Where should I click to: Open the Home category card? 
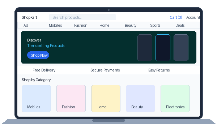pyautogui.click(x=106, y=99)
